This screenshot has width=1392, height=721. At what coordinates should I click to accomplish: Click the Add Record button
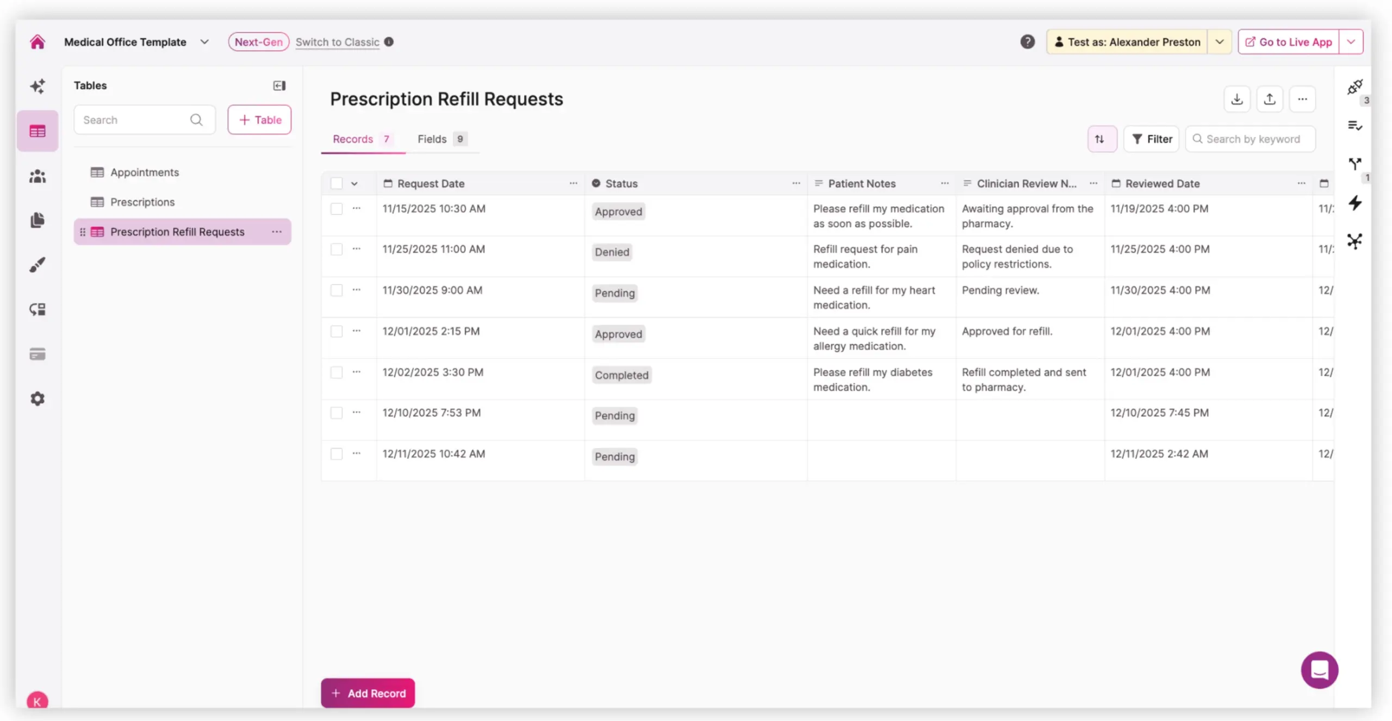(x=368, y=693)
